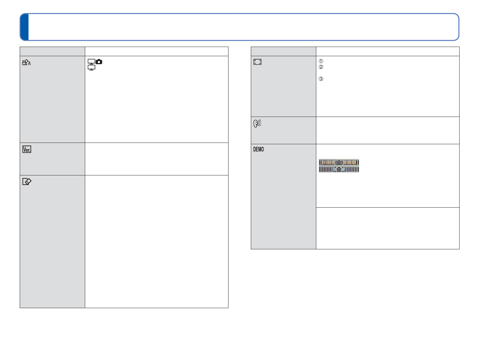Click the empty white area of the title banner
This screenshot has width=479, height=339.
pyautogui.click(x=243, y=27)
